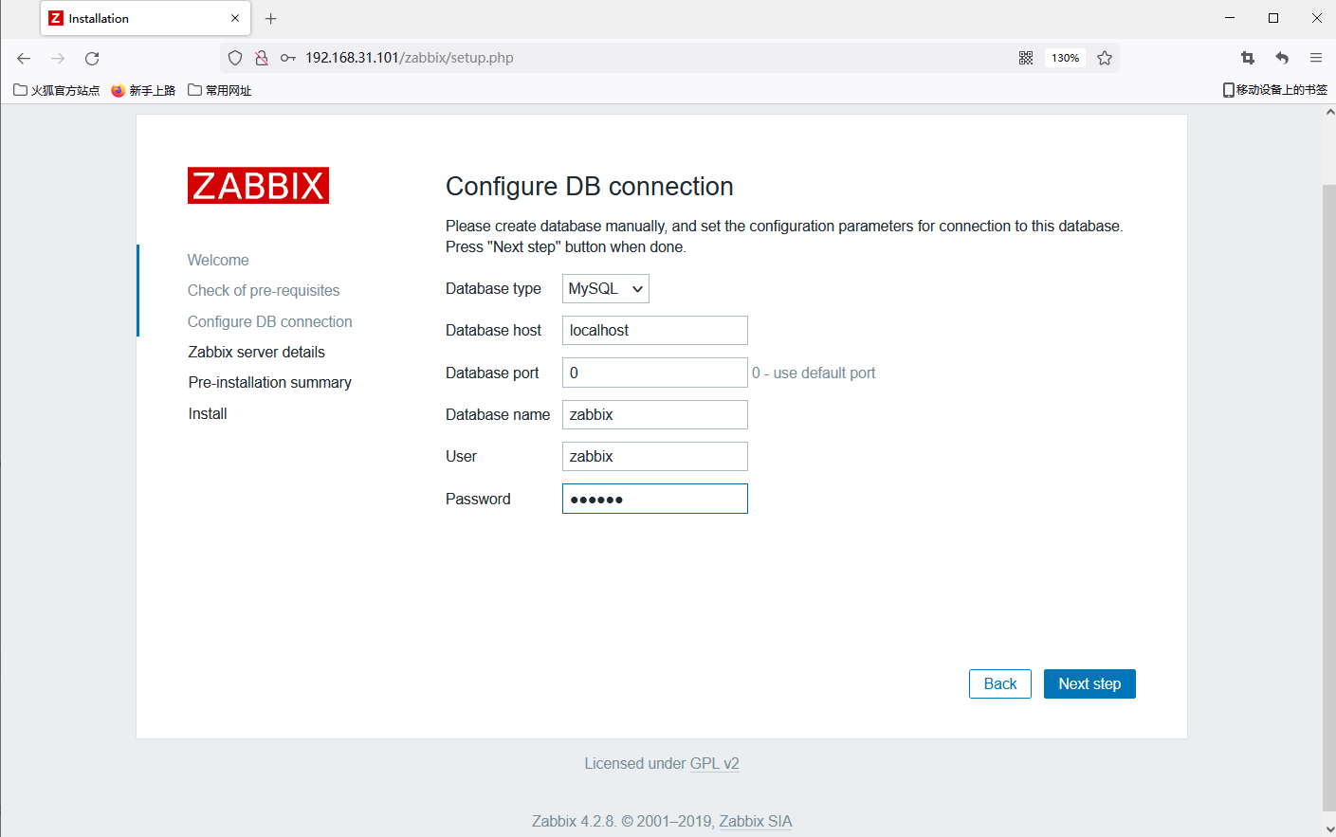This screenshot has height=837, width=1336.
Task: Open the Database type dropdown showing MySQL
Action: (605, 288)
